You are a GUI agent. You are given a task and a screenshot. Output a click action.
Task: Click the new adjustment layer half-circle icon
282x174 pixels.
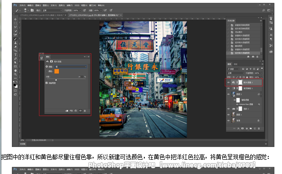coord(246,128)
